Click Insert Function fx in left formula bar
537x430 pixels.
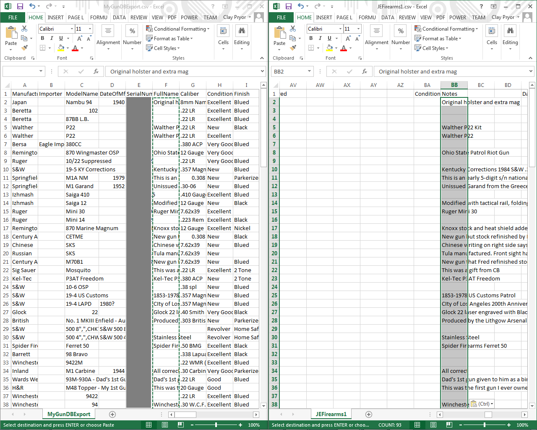pos(96,71)
